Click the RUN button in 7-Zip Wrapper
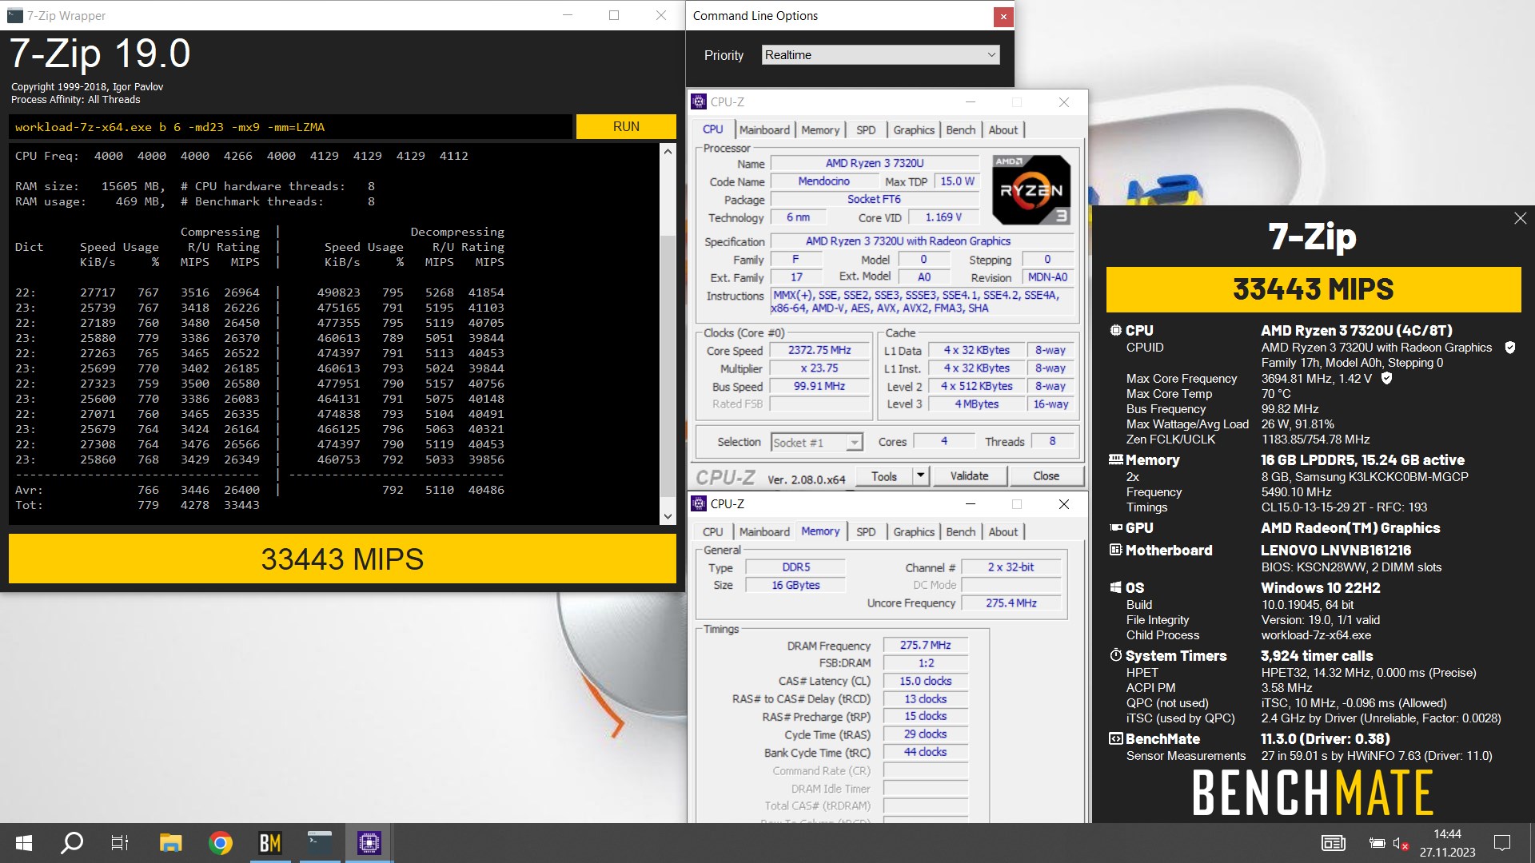The image size is (1535, 863). 626,127
